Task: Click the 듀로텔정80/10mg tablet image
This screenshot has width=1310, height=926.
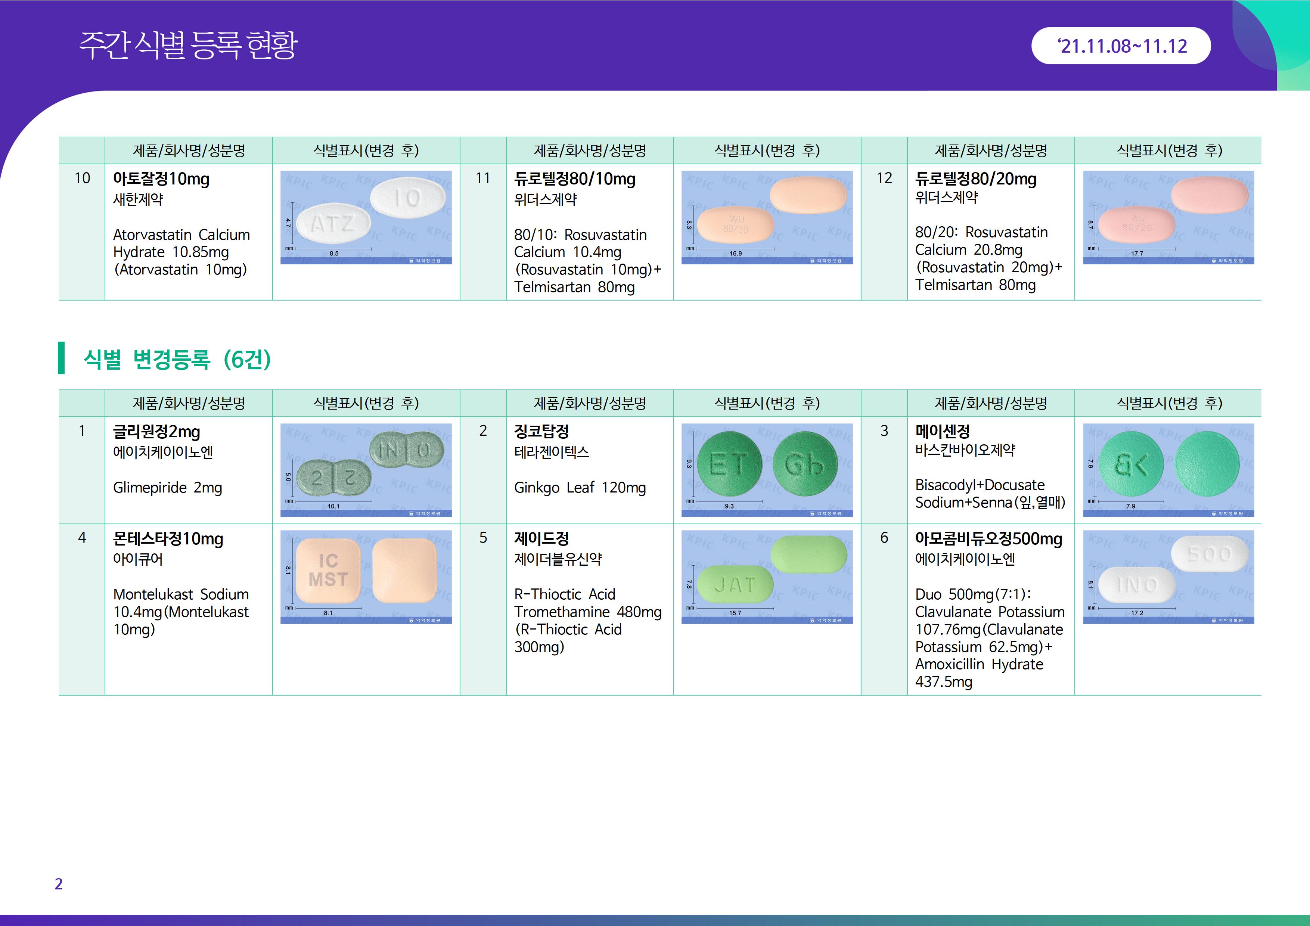Action: tap(767, 217)
